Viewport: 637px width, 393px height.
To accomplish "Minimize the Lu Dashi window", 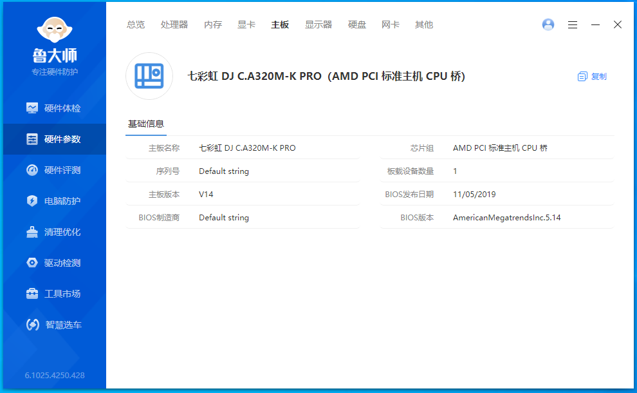I will pos(595,25).
